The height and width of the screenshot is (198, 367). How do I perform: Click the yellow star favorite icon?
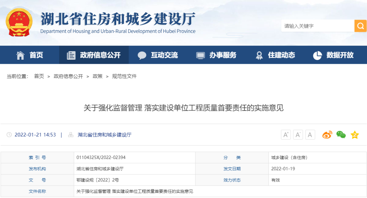355,135
